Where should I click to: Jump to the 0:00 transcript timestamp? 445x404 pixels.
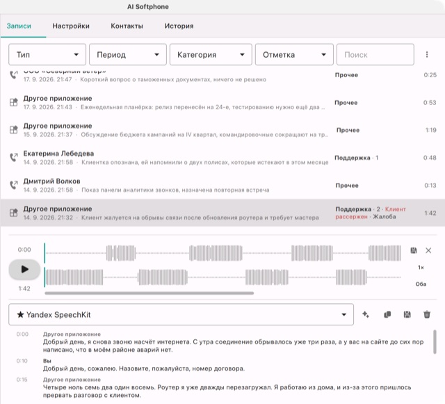[x=22, y=334]
